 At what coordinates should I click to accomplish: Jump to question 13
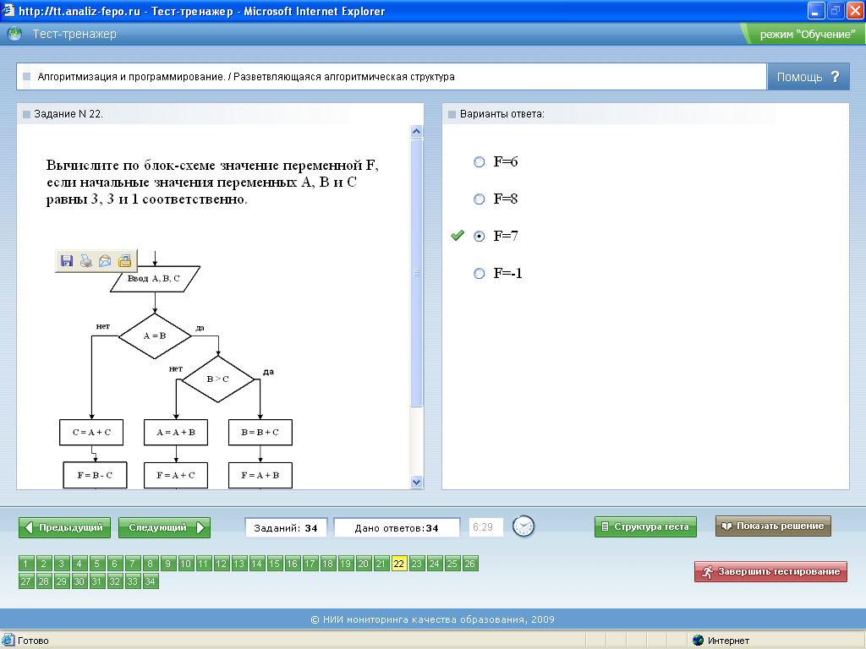[238, 564]
